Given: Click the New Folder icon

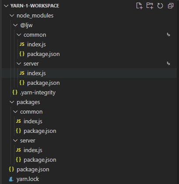Looking at the screenshot, I should [150, 6].
